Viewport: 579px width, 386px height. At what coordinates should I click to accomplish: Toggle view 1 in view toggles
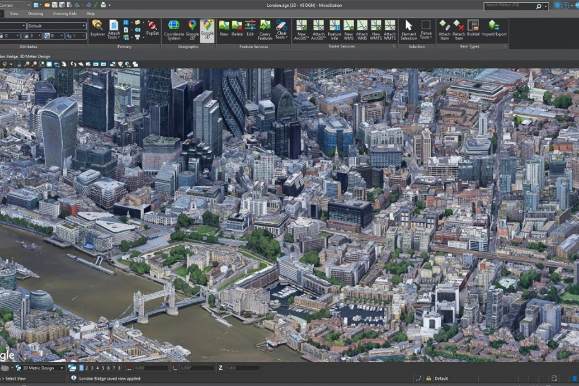click(x=81, y=368)
